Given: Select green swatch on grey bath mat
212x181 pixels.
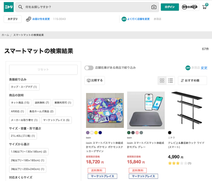Looking at the screenshot, I should point(129,133).
